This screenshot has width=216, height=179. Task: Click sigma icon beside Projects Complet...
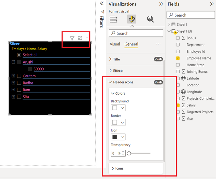pos(183,98)
